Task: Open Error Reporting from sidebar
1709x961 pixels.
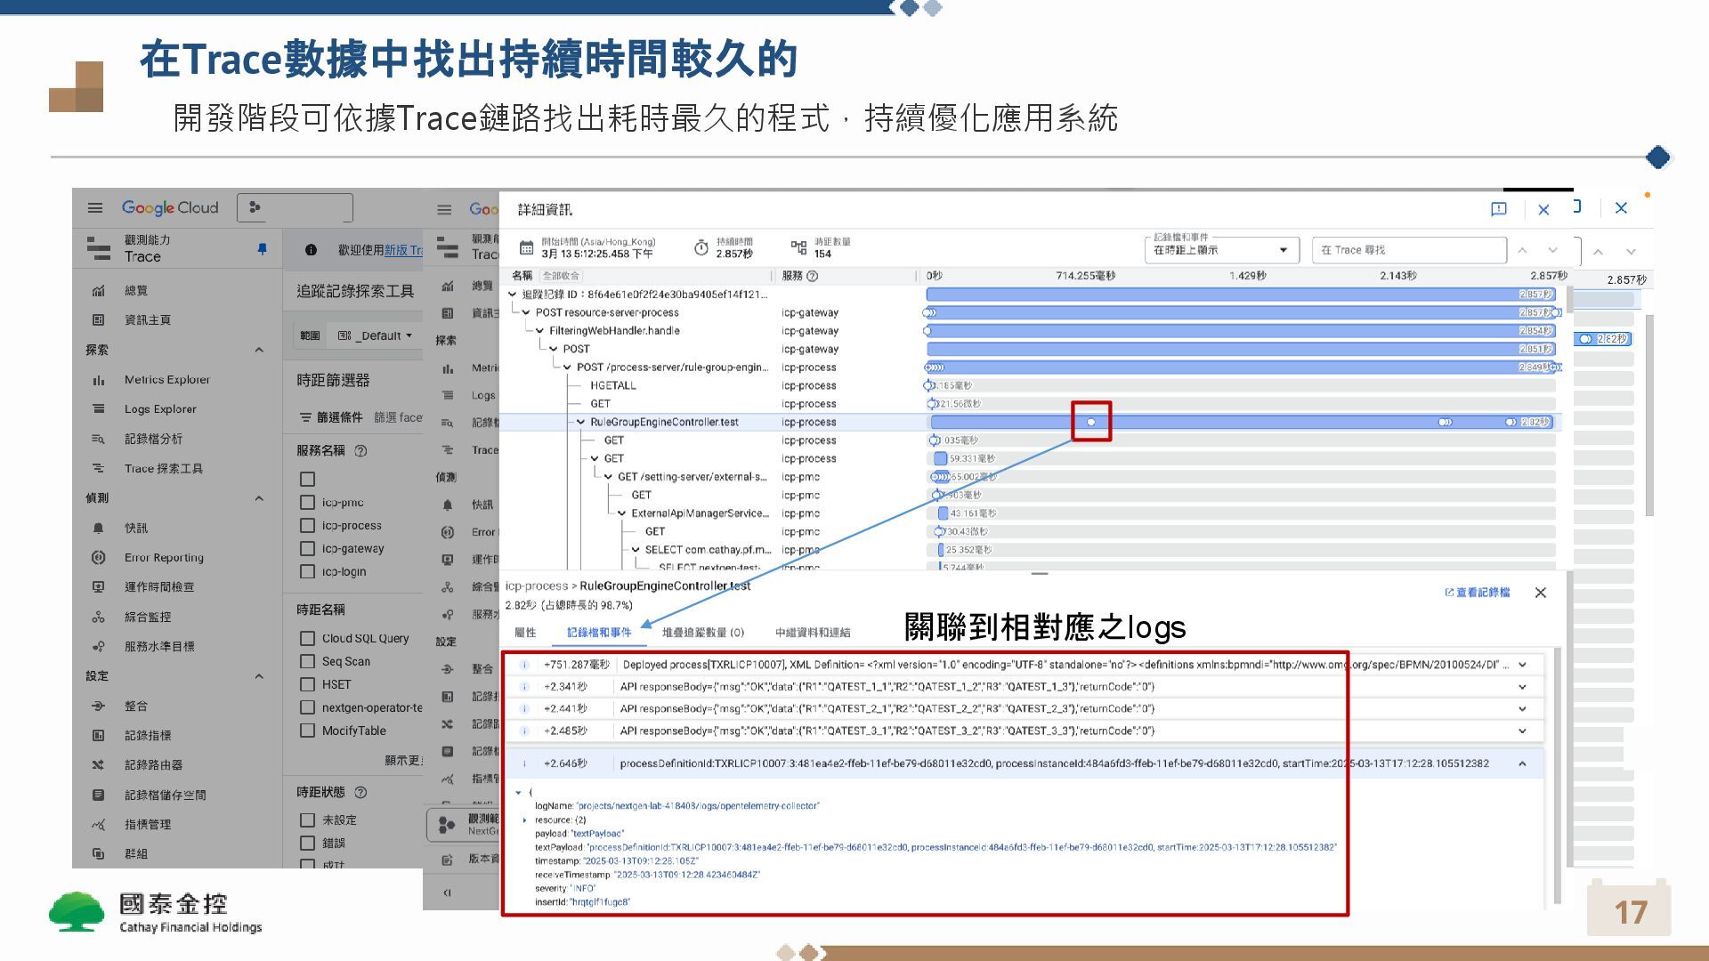Action: pyautogui.click(x=164, y=558)
